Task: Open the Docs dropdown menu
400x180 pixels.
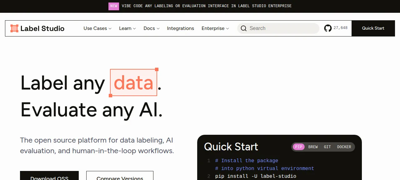Action: (x=152, y=28)
